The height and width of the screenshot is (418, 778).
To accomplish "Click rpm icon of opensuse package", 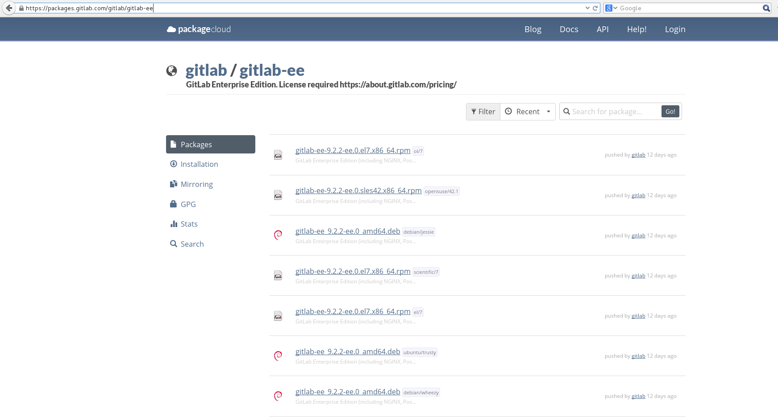I will pos(278,195).
